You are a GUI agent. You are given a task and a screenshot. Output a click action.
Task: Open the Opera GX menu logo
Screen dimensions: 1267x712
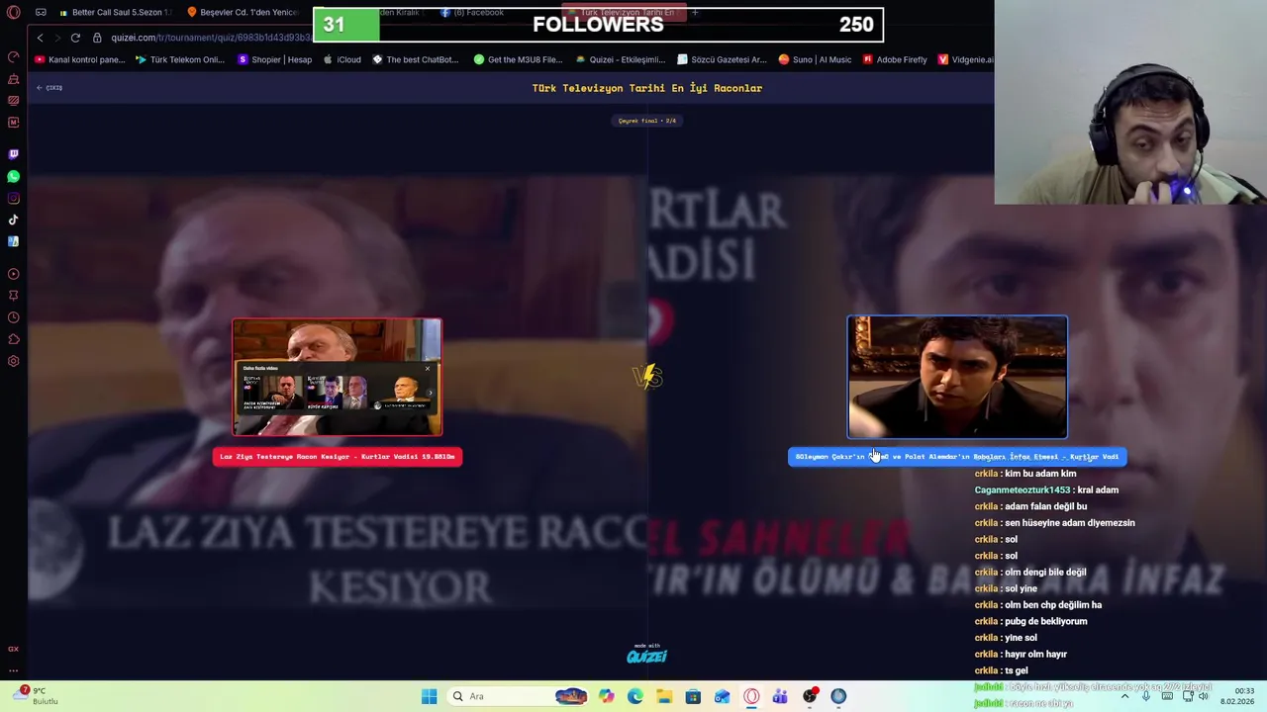(13, 13)
